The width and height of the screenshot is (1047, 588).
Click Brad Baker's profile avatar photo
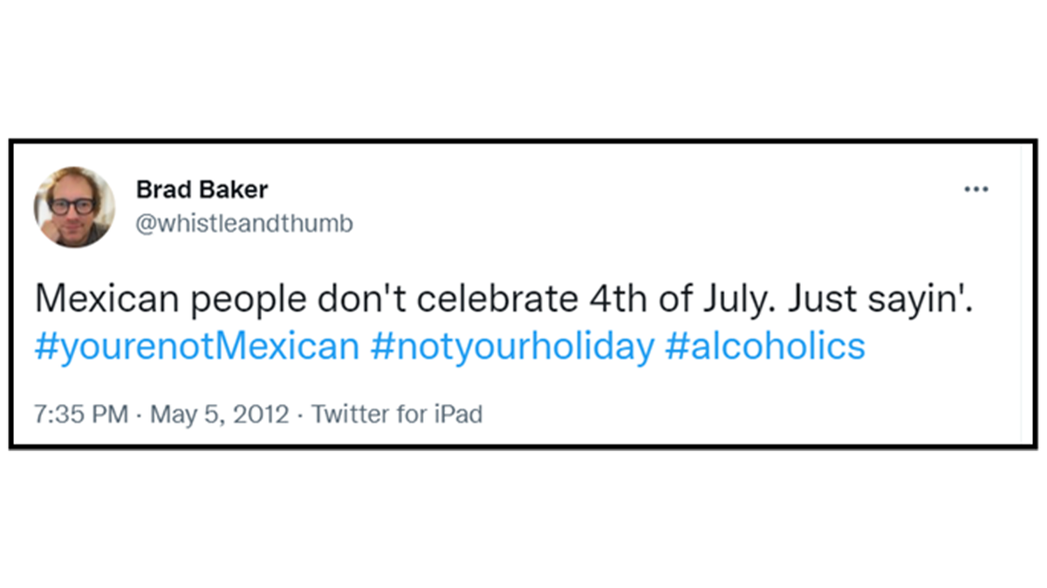(x=74, y=207)
